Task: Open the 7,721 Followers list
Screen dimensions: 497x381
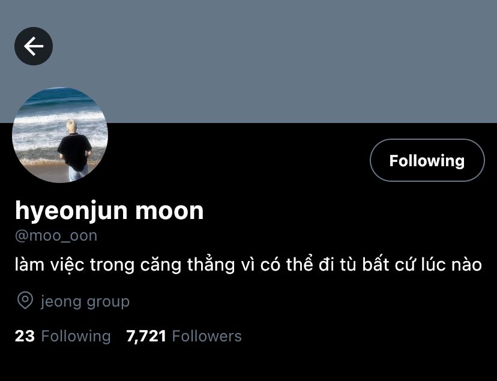Action: click(184, 336)
